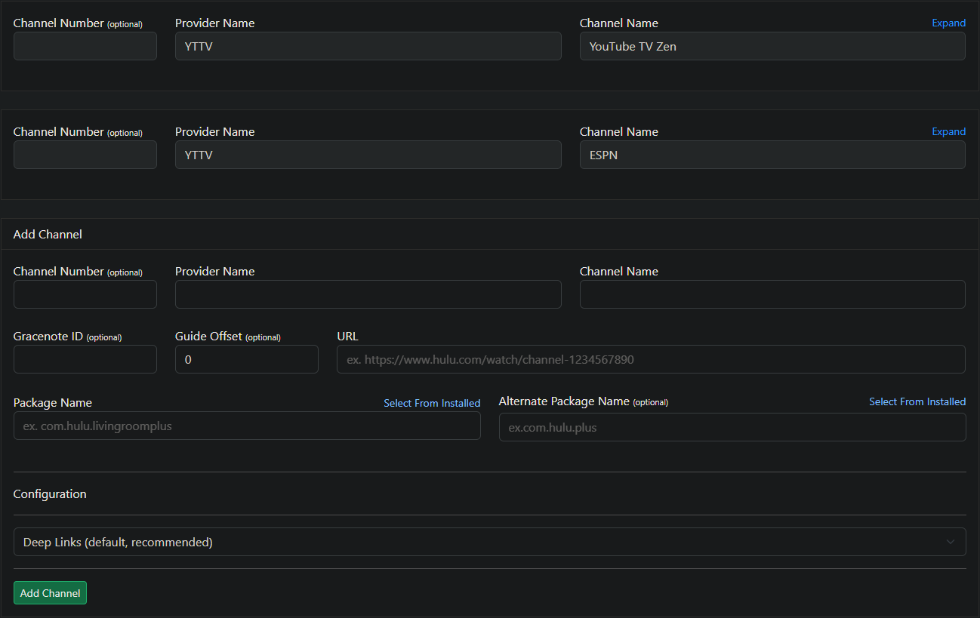980x618 pixels.
Task: Click the Channel Name field containing YouTube TV Zen
Action: 772,46
